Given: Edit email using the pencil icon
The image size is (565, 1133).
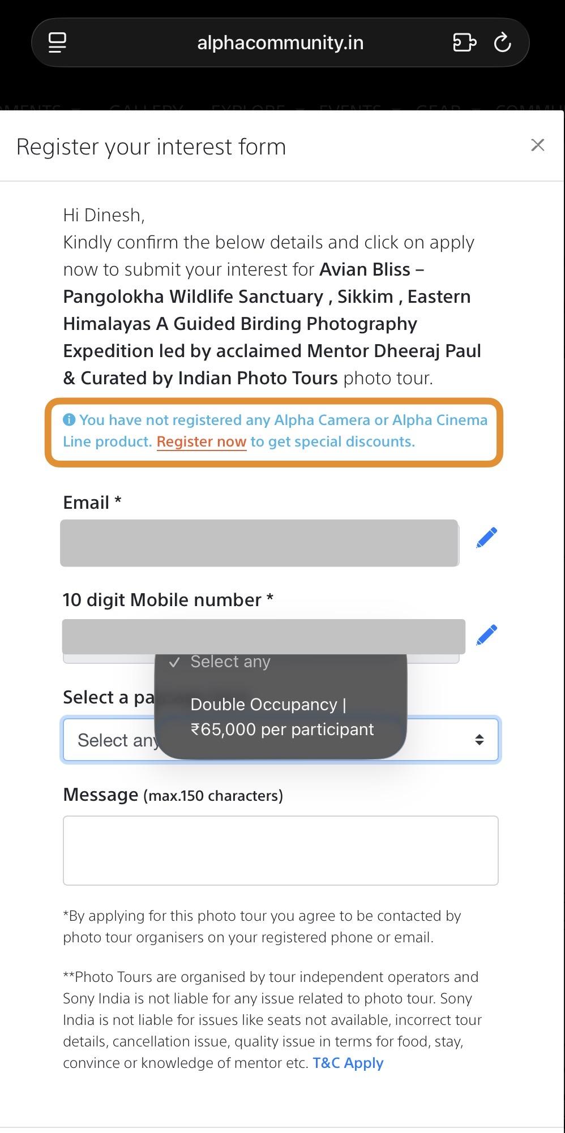Looking at the screenshot, I should pyautogui.click(x=486, y=538).
